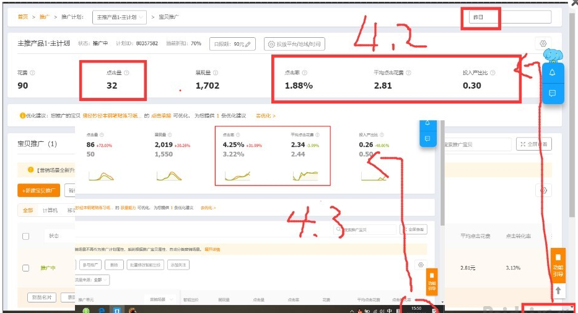Image resolution: width=578 pixels, height=313 pixels.
Task: Click the inset 平均点击花费 2.34 trend chart
Action: coord(305,176)
